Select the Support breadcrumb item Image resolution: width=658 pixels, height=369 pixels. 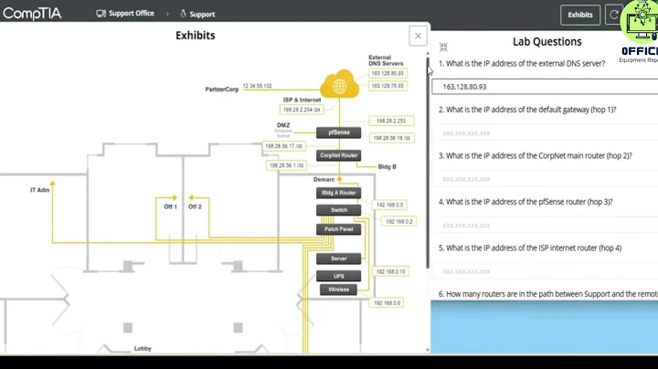click(197, 14)
